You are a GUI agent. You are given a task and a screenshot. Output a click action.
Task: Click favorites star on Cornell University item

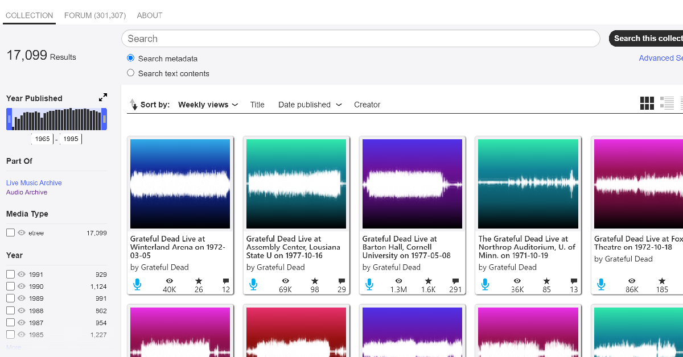coord(428,281)
